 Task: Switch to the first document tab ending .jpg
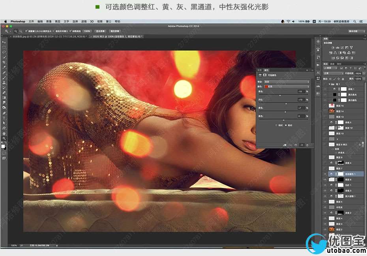coord(49,36)
